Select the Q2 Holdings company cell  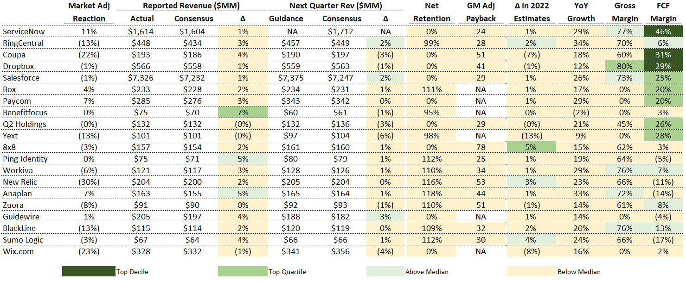tap(24, 124)
